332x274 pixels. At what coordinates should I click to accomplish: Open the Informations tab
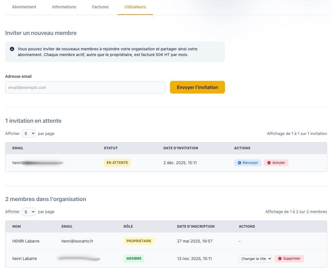pyautogui.click(x=64, y=7)
